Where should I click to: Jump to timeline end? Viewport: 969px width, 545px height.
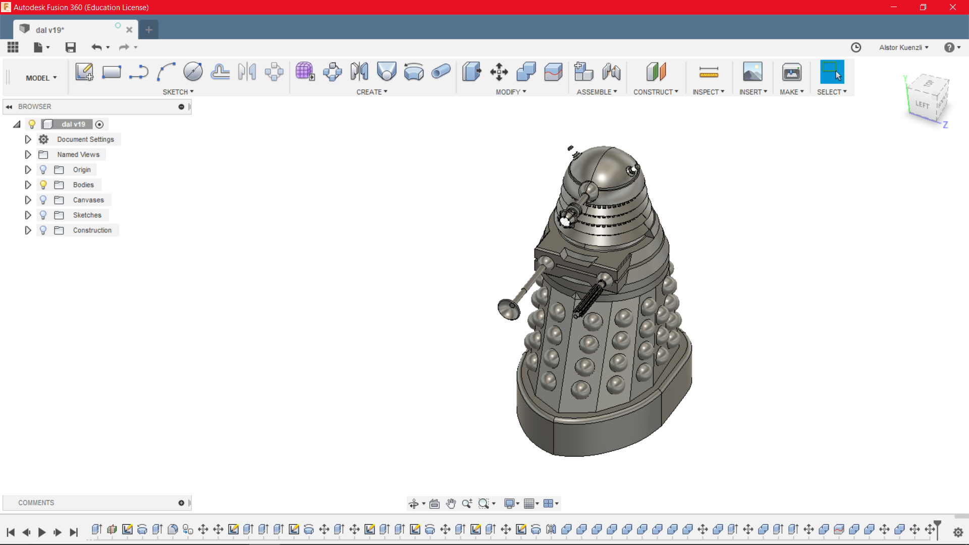(74, 532)
